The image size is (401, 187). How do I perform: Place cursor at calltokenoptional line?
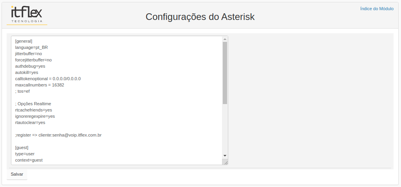[48, 79]
